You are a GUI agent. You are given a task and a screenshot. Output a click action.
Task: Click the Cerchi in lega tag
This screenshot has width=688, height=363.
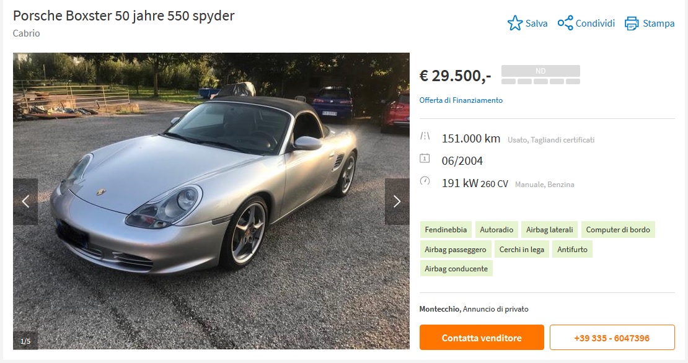(522, 250)
